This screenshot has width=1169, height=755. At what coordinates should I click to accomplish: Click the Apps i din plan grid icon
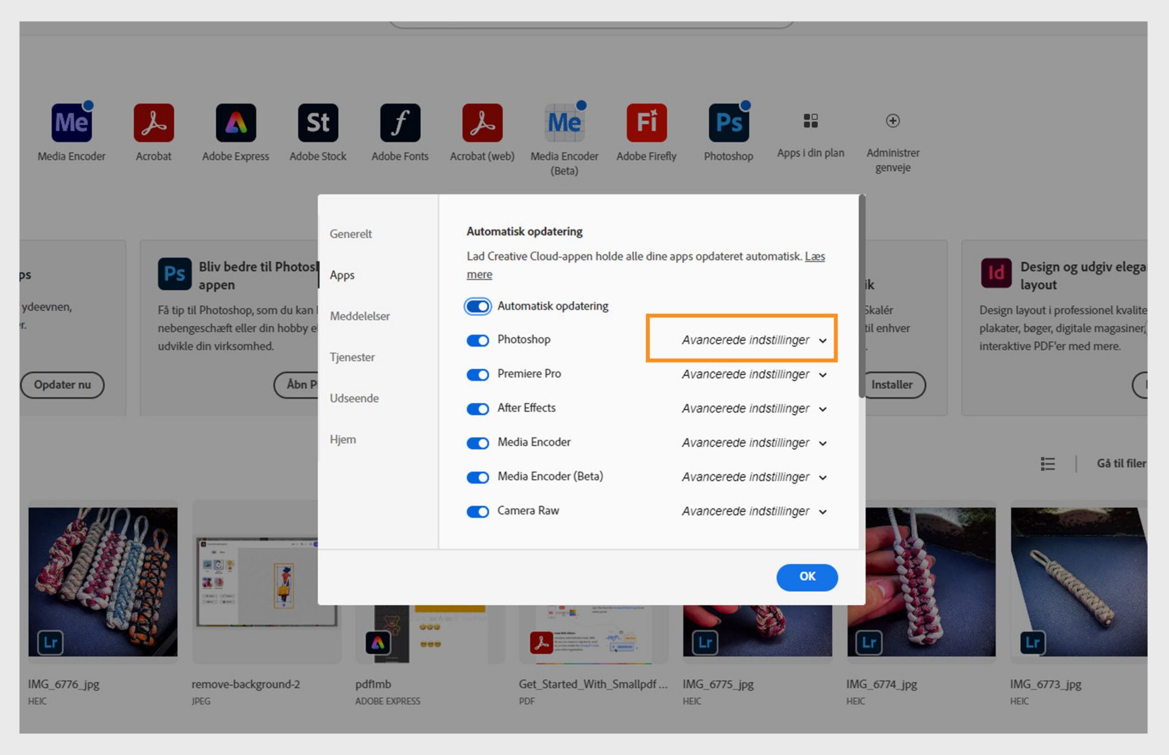(x=810, y=121)
